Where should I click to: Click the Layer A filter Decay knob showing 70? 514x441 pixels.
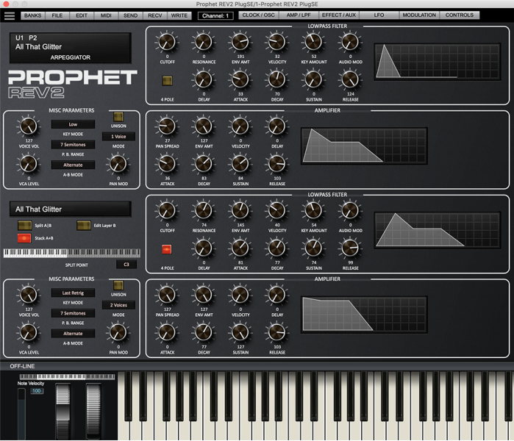[277, 79]
